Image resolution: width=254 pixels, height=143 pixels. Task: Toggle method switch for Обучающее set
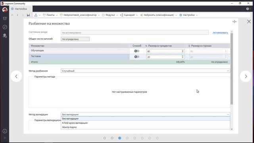(137, 51)
